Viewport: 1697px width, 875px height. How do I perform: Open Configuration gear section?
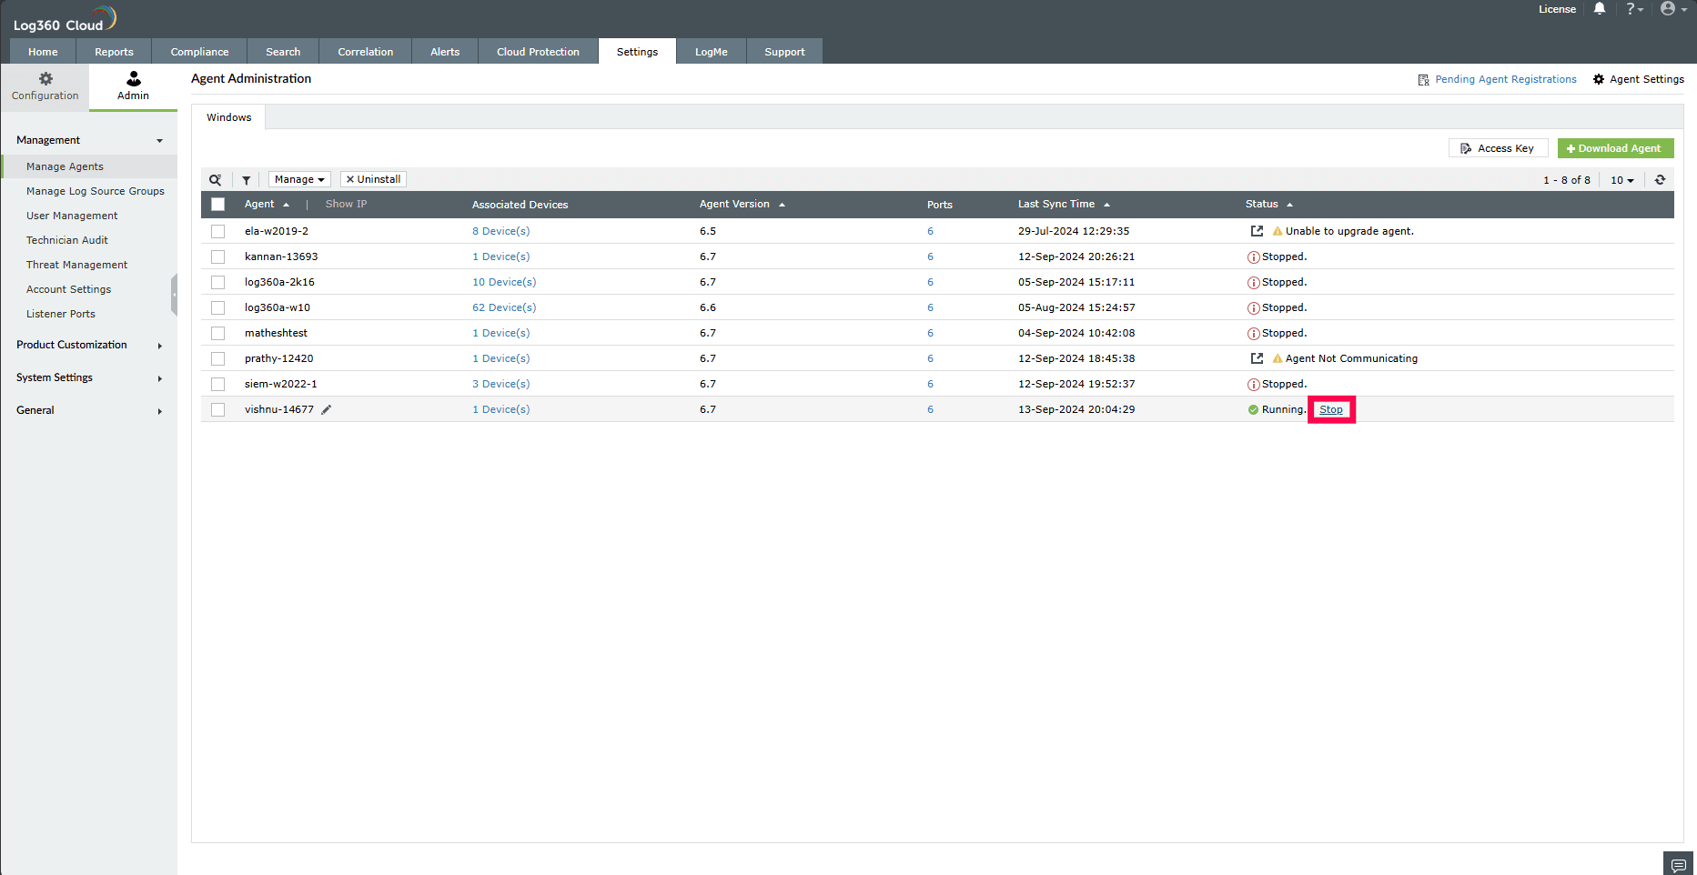click(45, 86)
